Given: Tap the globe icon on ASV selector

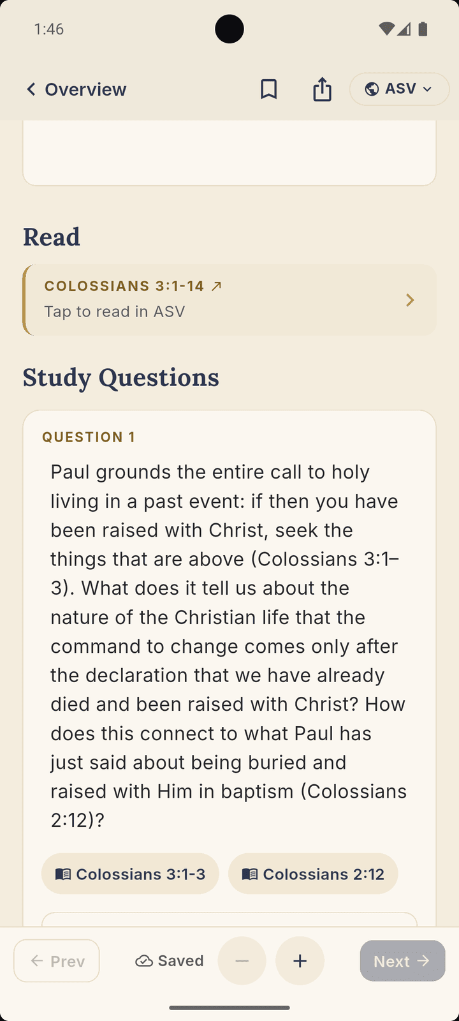Looking at the screenshot, I should pyautogui.click(x=372, y=89).
